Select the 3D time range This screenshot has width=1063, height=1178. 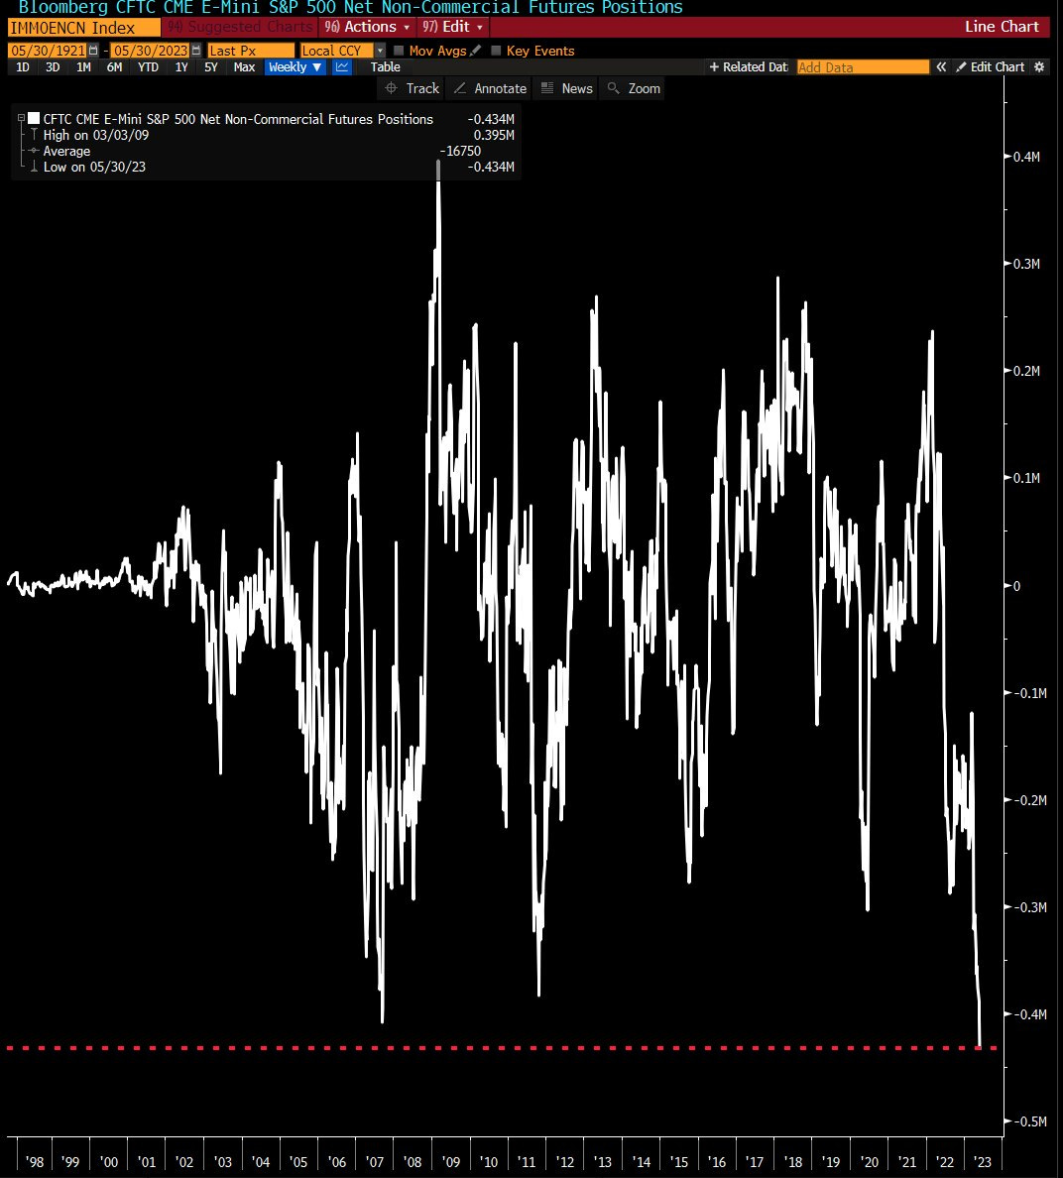pyautogui.click(x=53, y=66)
